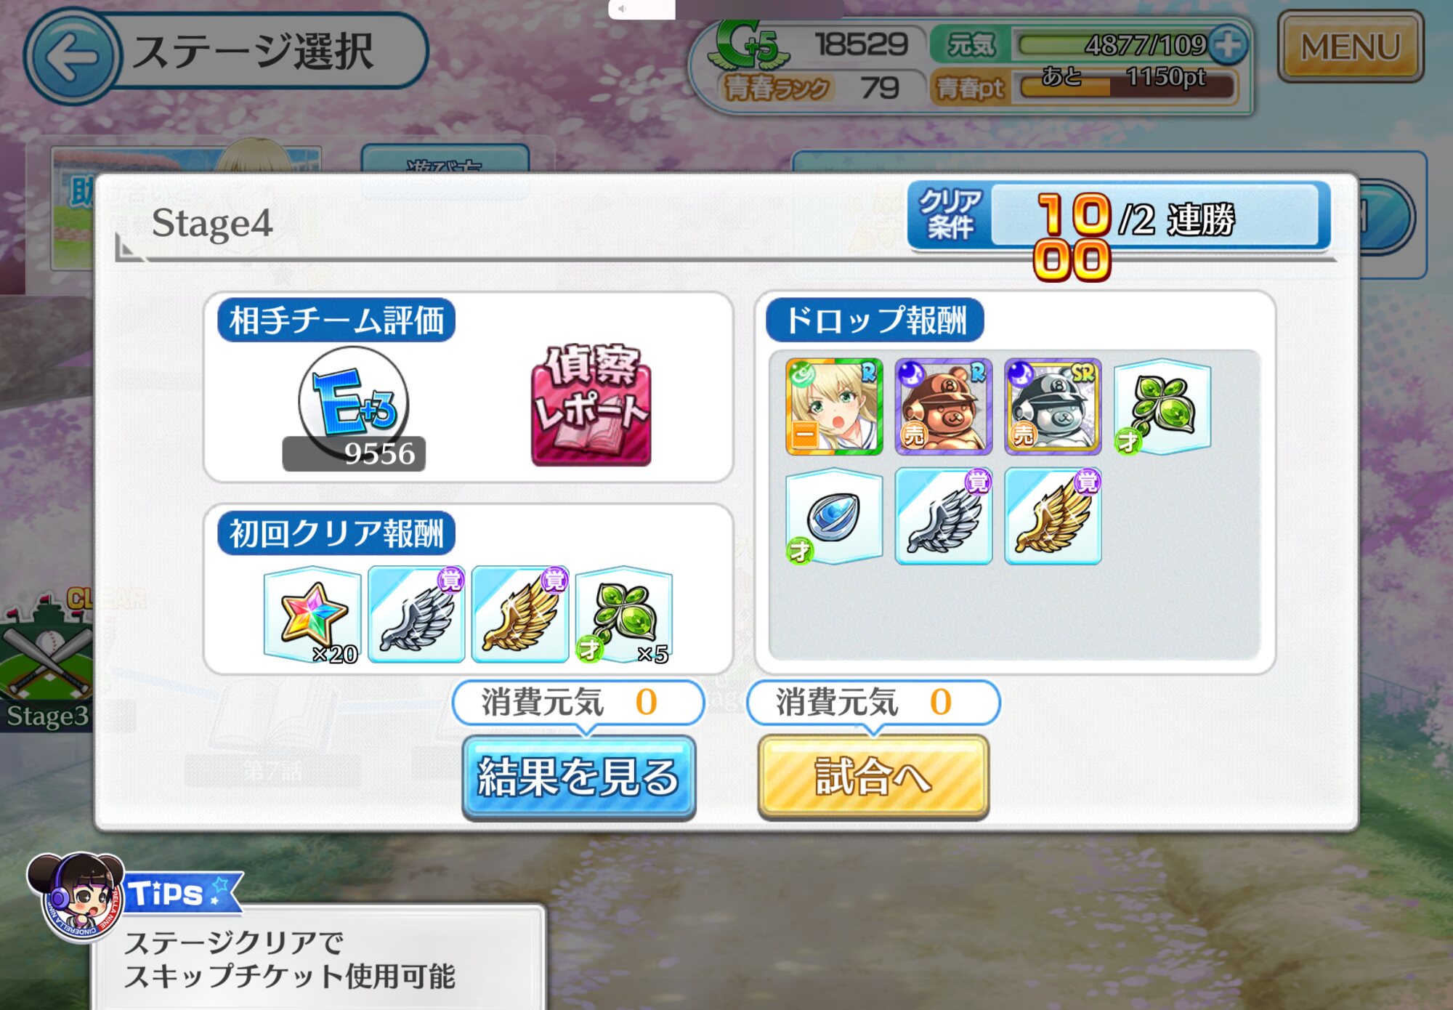The image size is (1453, 1010).
Task: Tap the golden wing first-clear reward
Action: pyautogui.click(x=520, y=615)
